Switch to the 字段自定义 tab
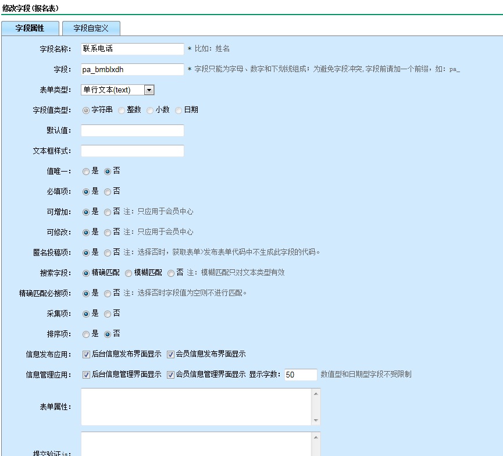 (x=91, y=28)
